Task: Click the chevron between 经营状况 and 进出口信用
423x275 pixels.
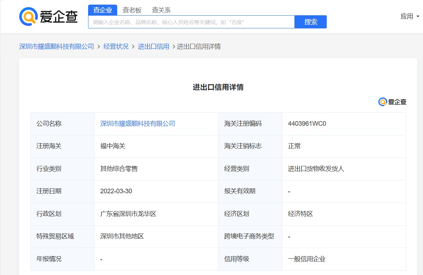Action: point(133,47)
